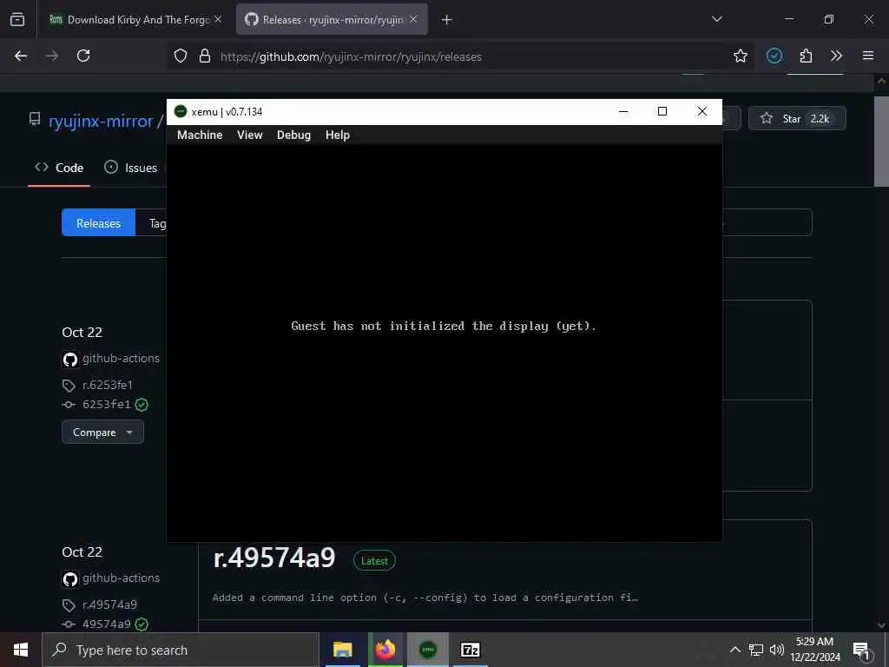Open the github-actions author link near r.49574a9
Screen dimensions: 889x667
click(121, 578)
